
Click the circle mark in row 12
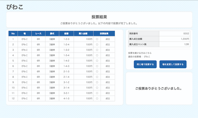click(x=97, y=98)
